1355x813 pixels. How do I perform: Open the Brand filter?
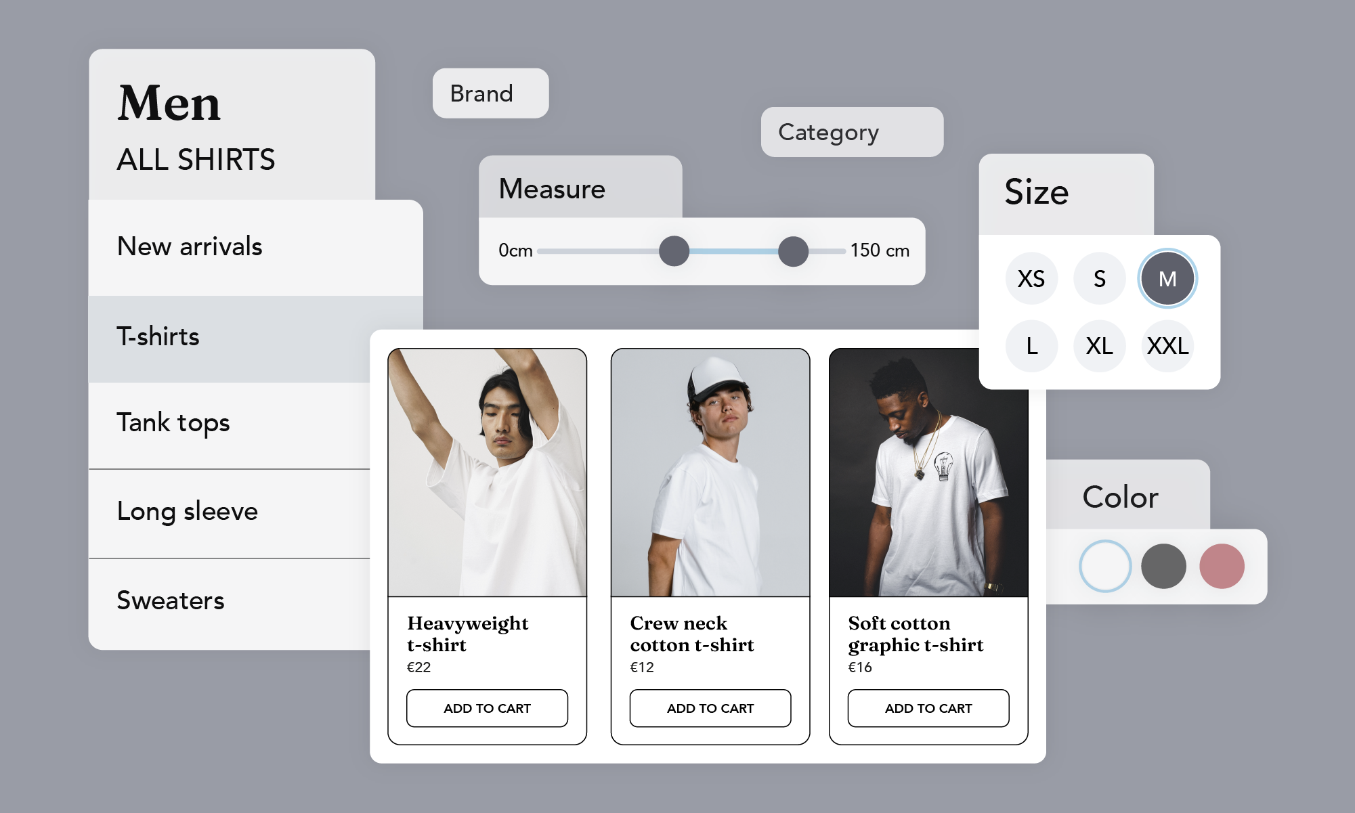490,93
